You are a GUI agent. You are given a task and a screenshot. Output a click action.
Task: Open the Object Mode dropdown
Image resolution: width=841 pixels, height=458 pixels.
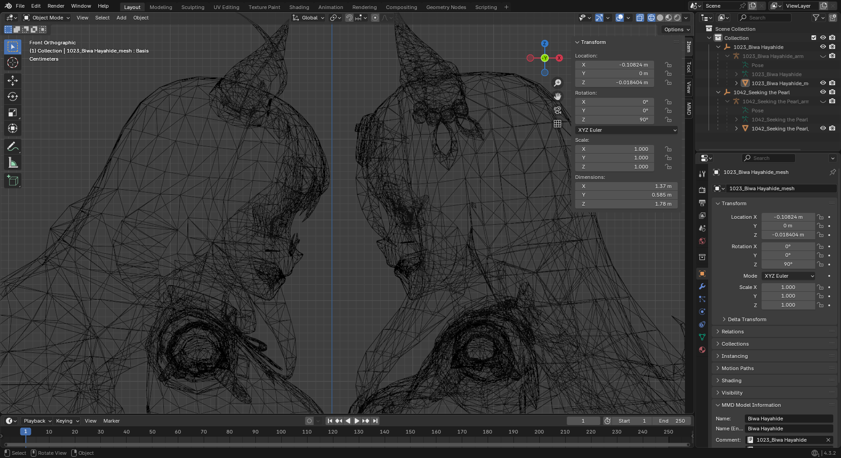[47, 18]
